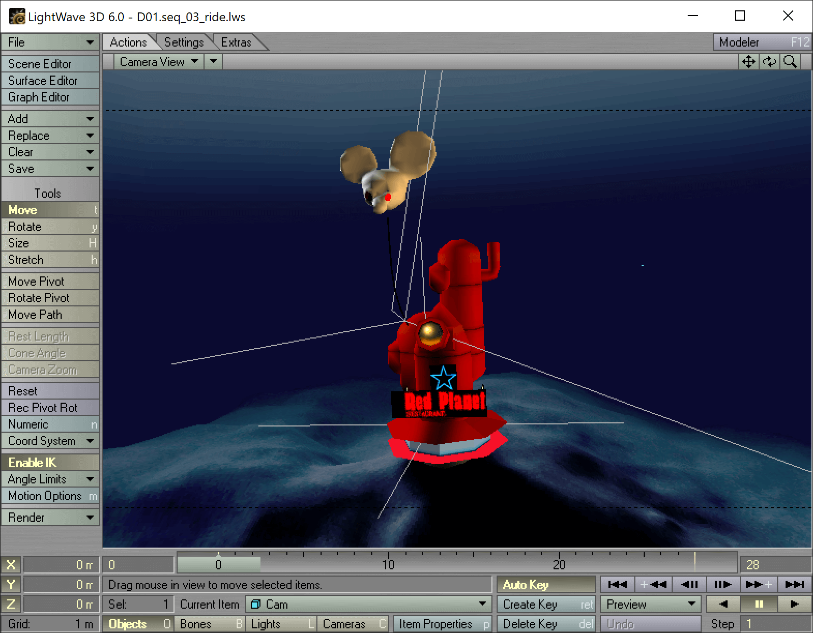Open the Camera View selector dropdown
The height and width of the screenshot is (633, 813).
158,62
